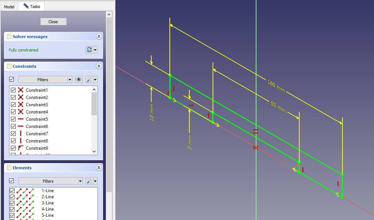Select the vertical constraint icon of Constraint7
Screen dimensions: 374x220
click(x=21, y=134)
